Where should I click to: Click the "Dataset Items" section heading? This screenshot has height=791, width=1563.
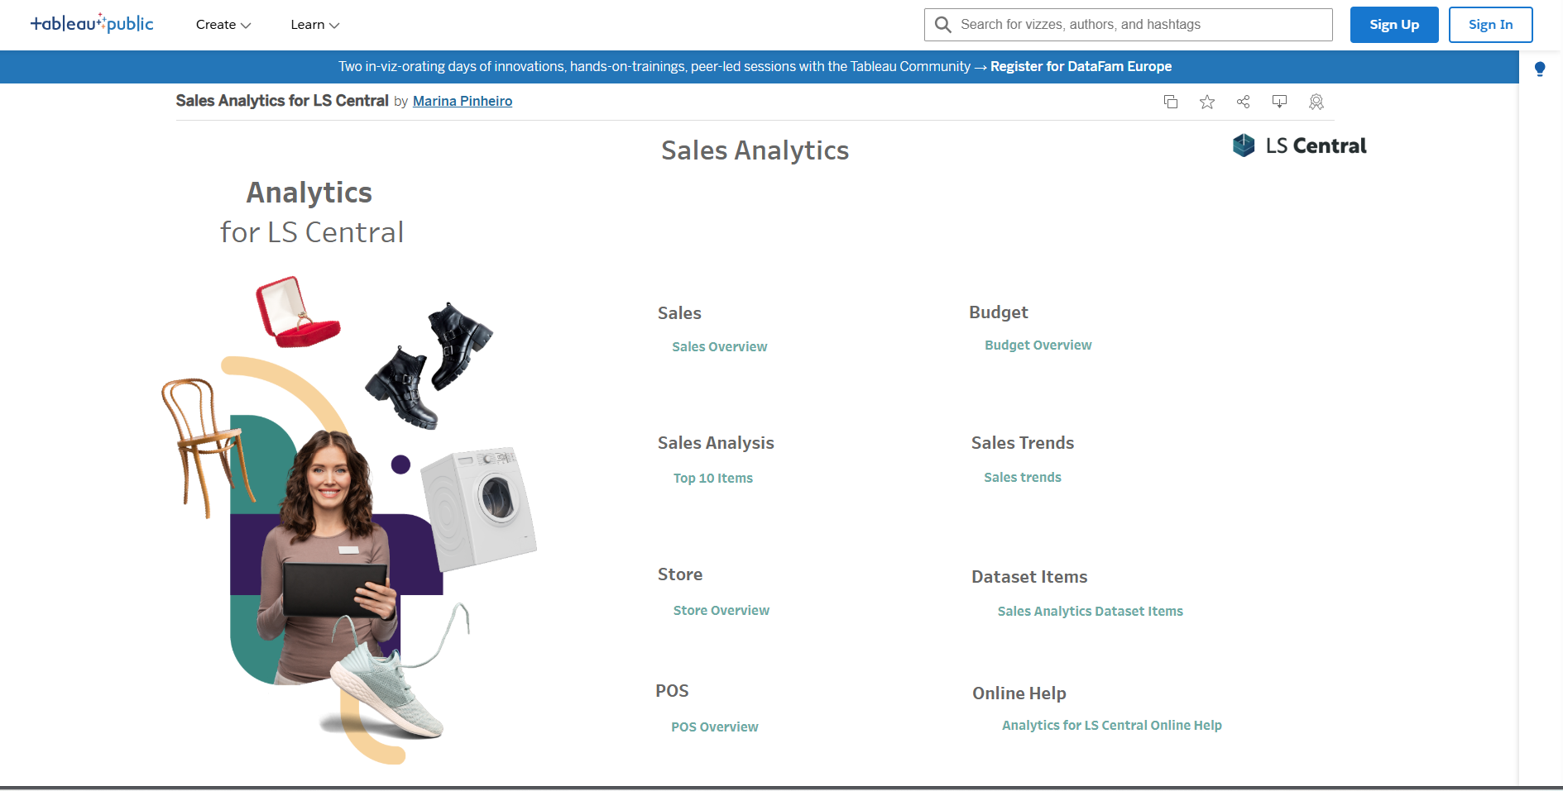pos(1029,577)
